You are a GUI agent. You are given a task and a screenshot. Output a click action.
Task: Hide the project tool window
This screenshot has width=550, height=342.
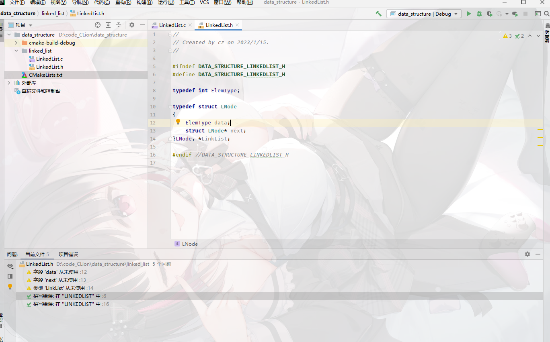point(142,25)
